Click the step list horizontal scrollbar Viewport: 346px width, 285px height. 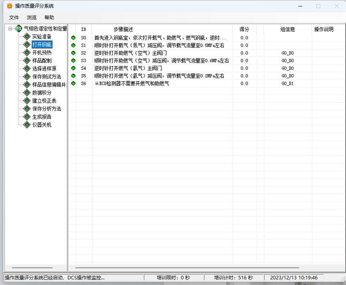pyautogui.click(x=187, y=268)
